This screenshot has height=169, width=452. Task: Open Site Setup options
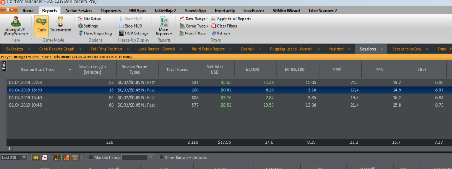pyautogui.click(x=89, y=19)
